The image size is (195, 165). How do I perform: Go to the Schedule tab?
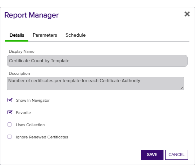point(76,35)
